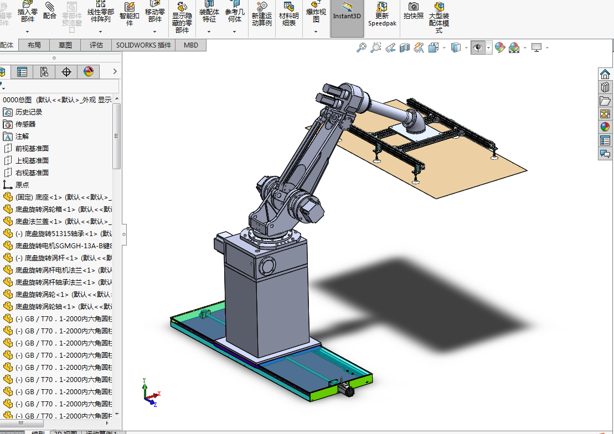Viewport: 614px width, 434px height.
Task: Click Update Speedpak (更新 Speedpak)
Action: pos(382,15)
